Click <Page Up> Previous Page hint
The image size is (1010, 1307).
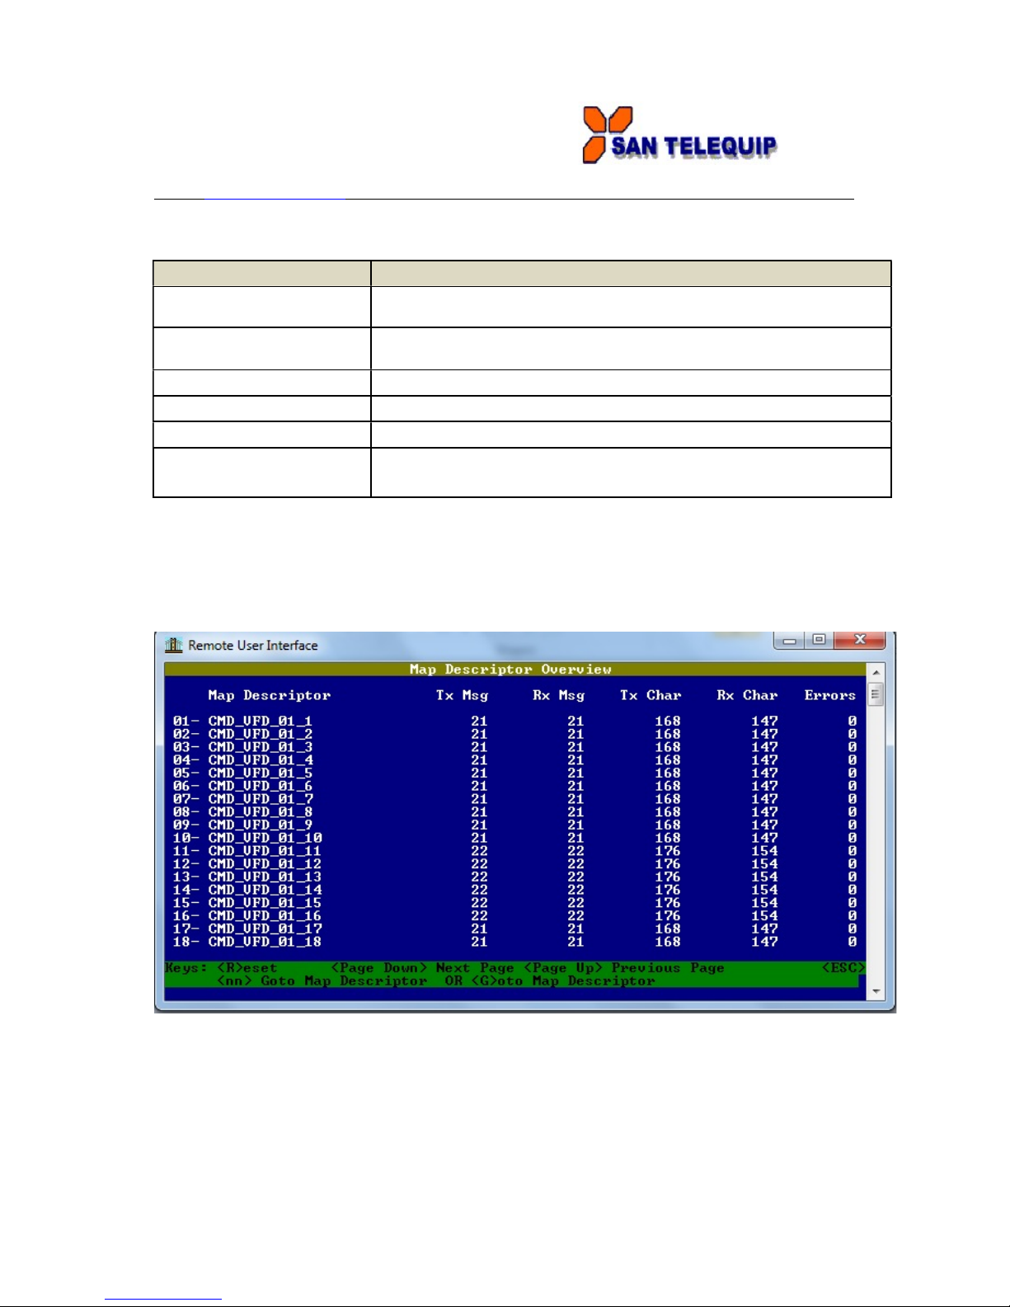point(624,967)
